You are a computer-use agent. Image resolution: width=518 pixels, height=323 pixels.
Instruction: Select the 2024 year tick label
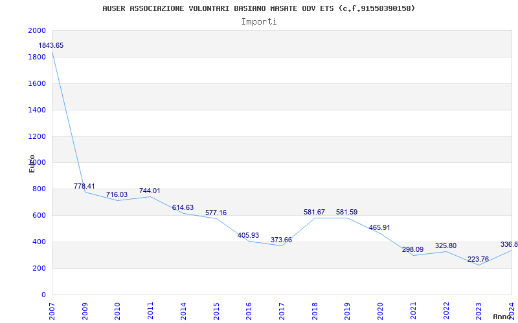tap(511, 309)
